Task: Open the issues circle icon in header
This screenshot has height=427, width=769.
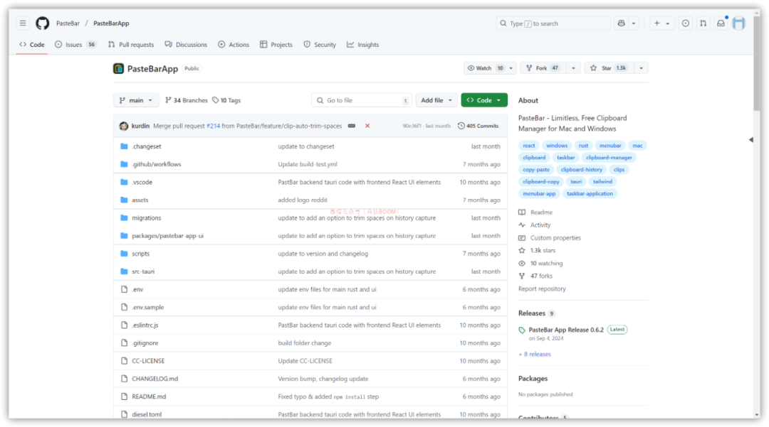Action: (686, 23)
